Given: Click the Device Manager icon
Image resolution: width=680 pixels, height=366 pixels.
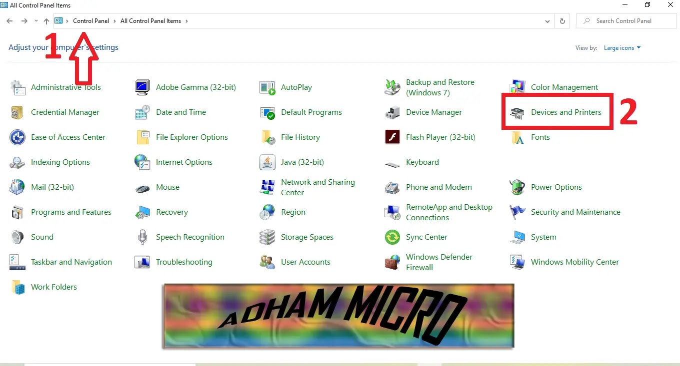Looking at the screenshot, I should click(x=392, y=112).
